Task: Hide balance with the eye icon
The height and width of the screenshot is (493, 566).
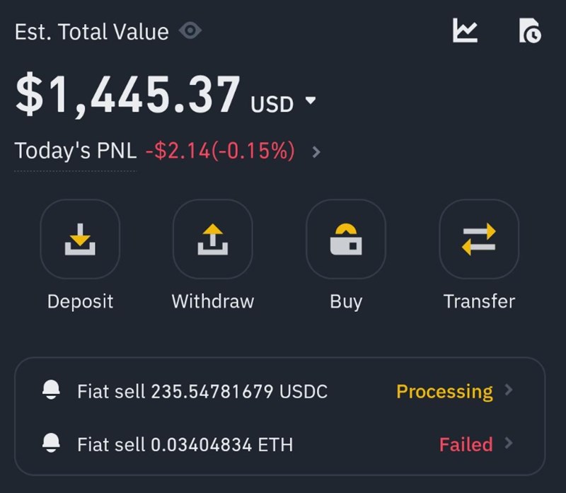Action: [x=190, y=31]
